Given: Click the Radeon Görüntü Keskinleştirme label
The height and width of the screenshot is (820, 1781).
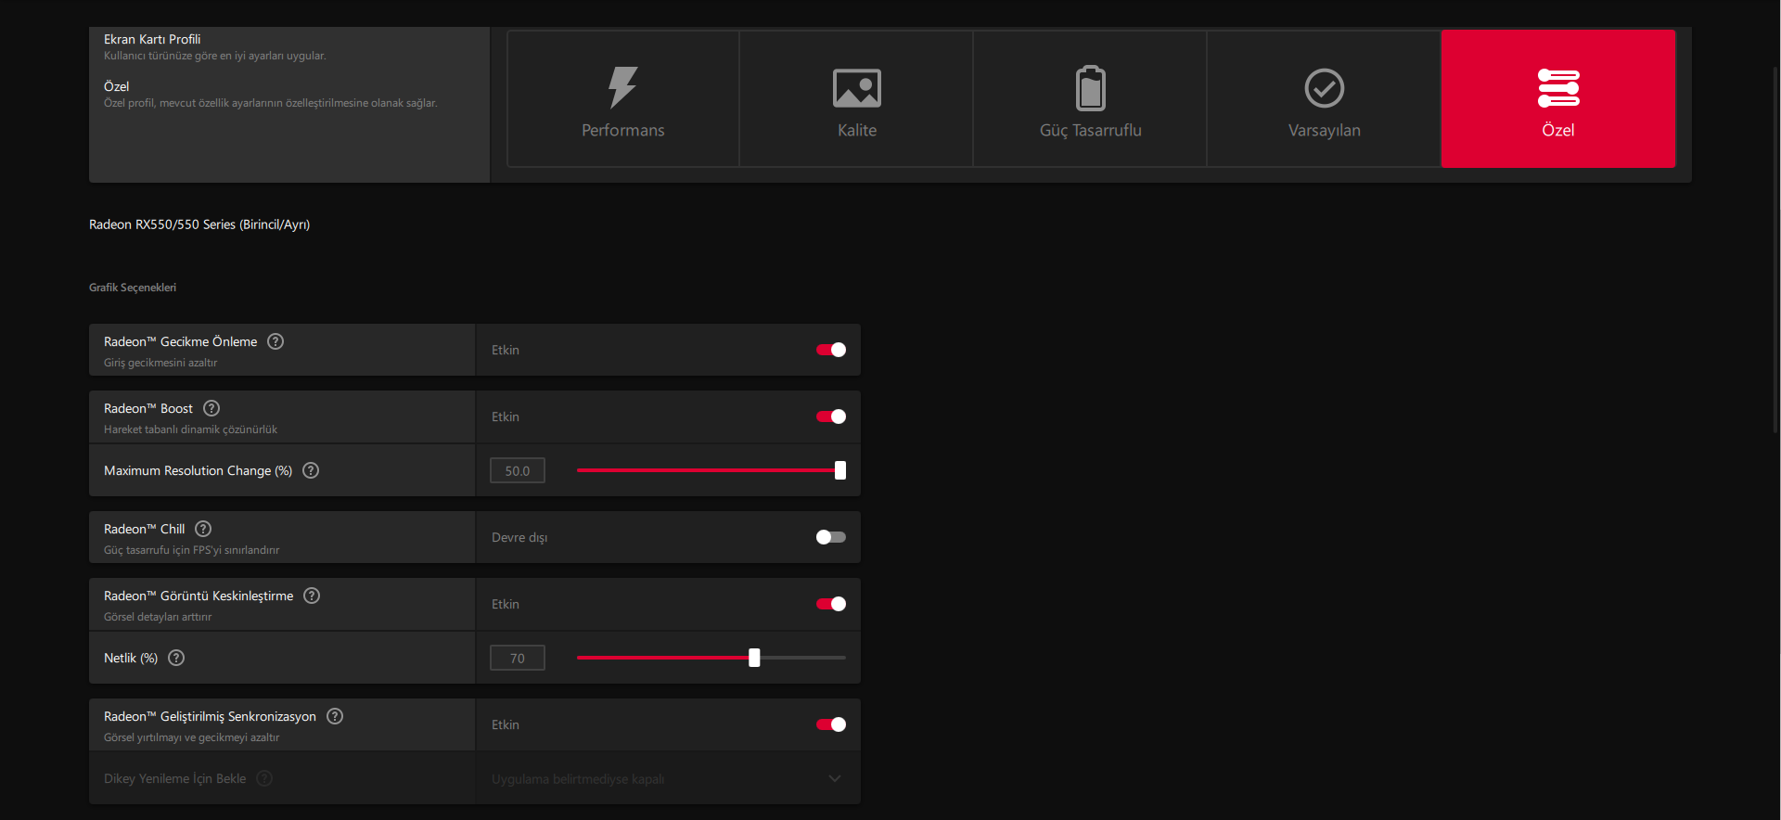Looking at the screenshot, I should (199, 596).
